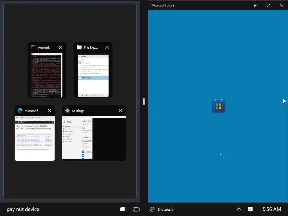
Task: Click the snap divider handle between panes
Action: click(x=144, y=101)
